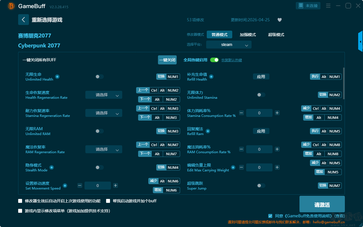Screen dimensions: 363x227
Task: Check show in-game trainer menu box
Action: (x=20, y=211)
